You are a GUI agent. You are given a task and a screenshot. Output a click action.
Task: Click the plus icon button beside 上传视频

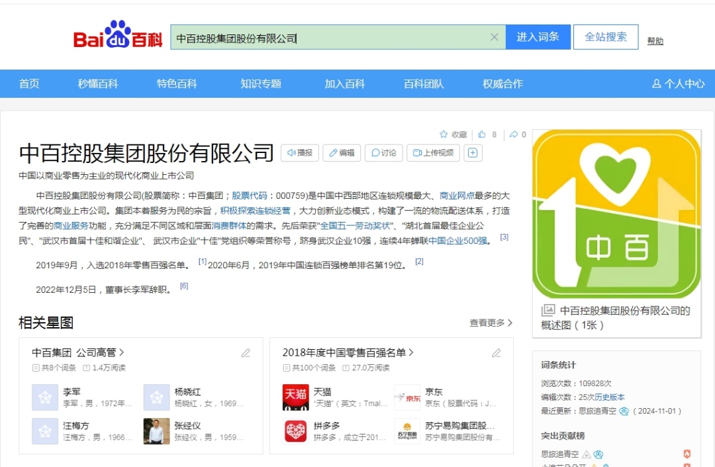click(x=473, y=153)
